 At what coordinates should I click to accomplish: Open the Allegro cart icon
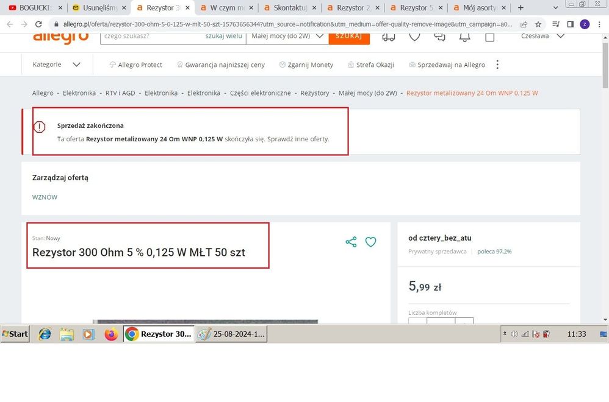point(490,37)
